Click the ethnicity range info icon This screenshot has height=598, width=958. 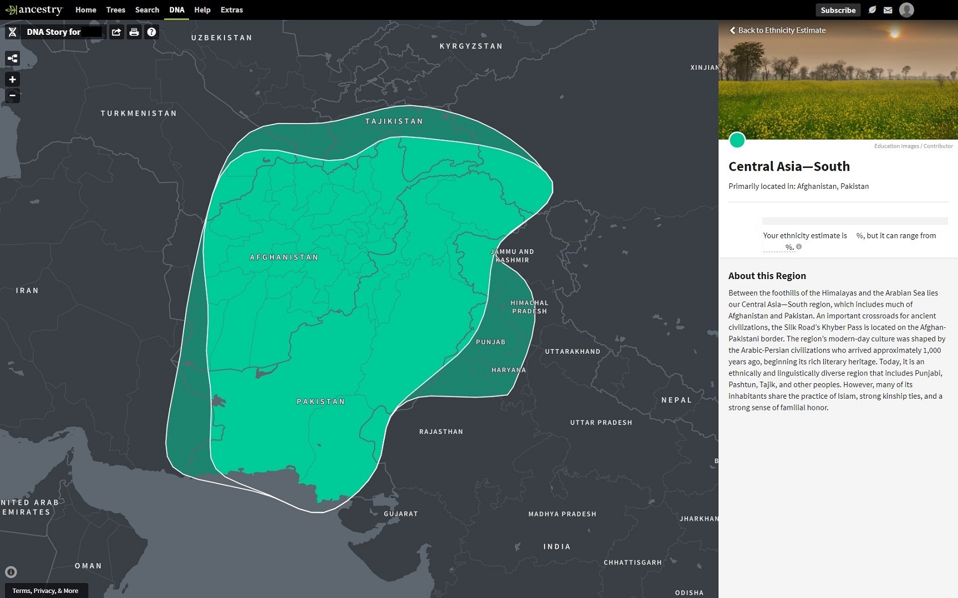[799, 247]
